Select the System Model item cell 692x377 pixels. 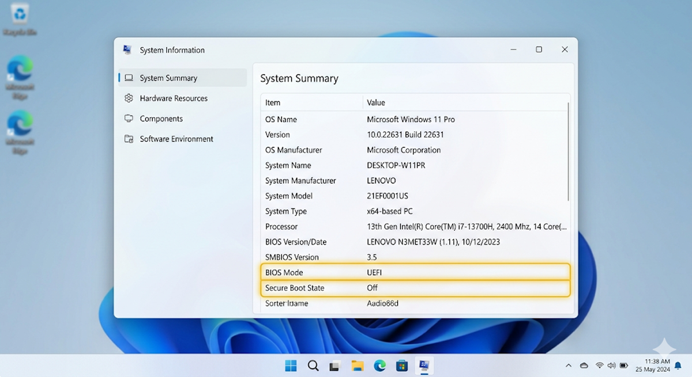tap(289, 196)
